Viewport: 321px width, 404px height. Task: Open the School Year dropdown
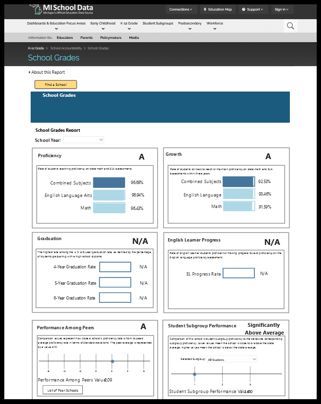coord(83,139)
